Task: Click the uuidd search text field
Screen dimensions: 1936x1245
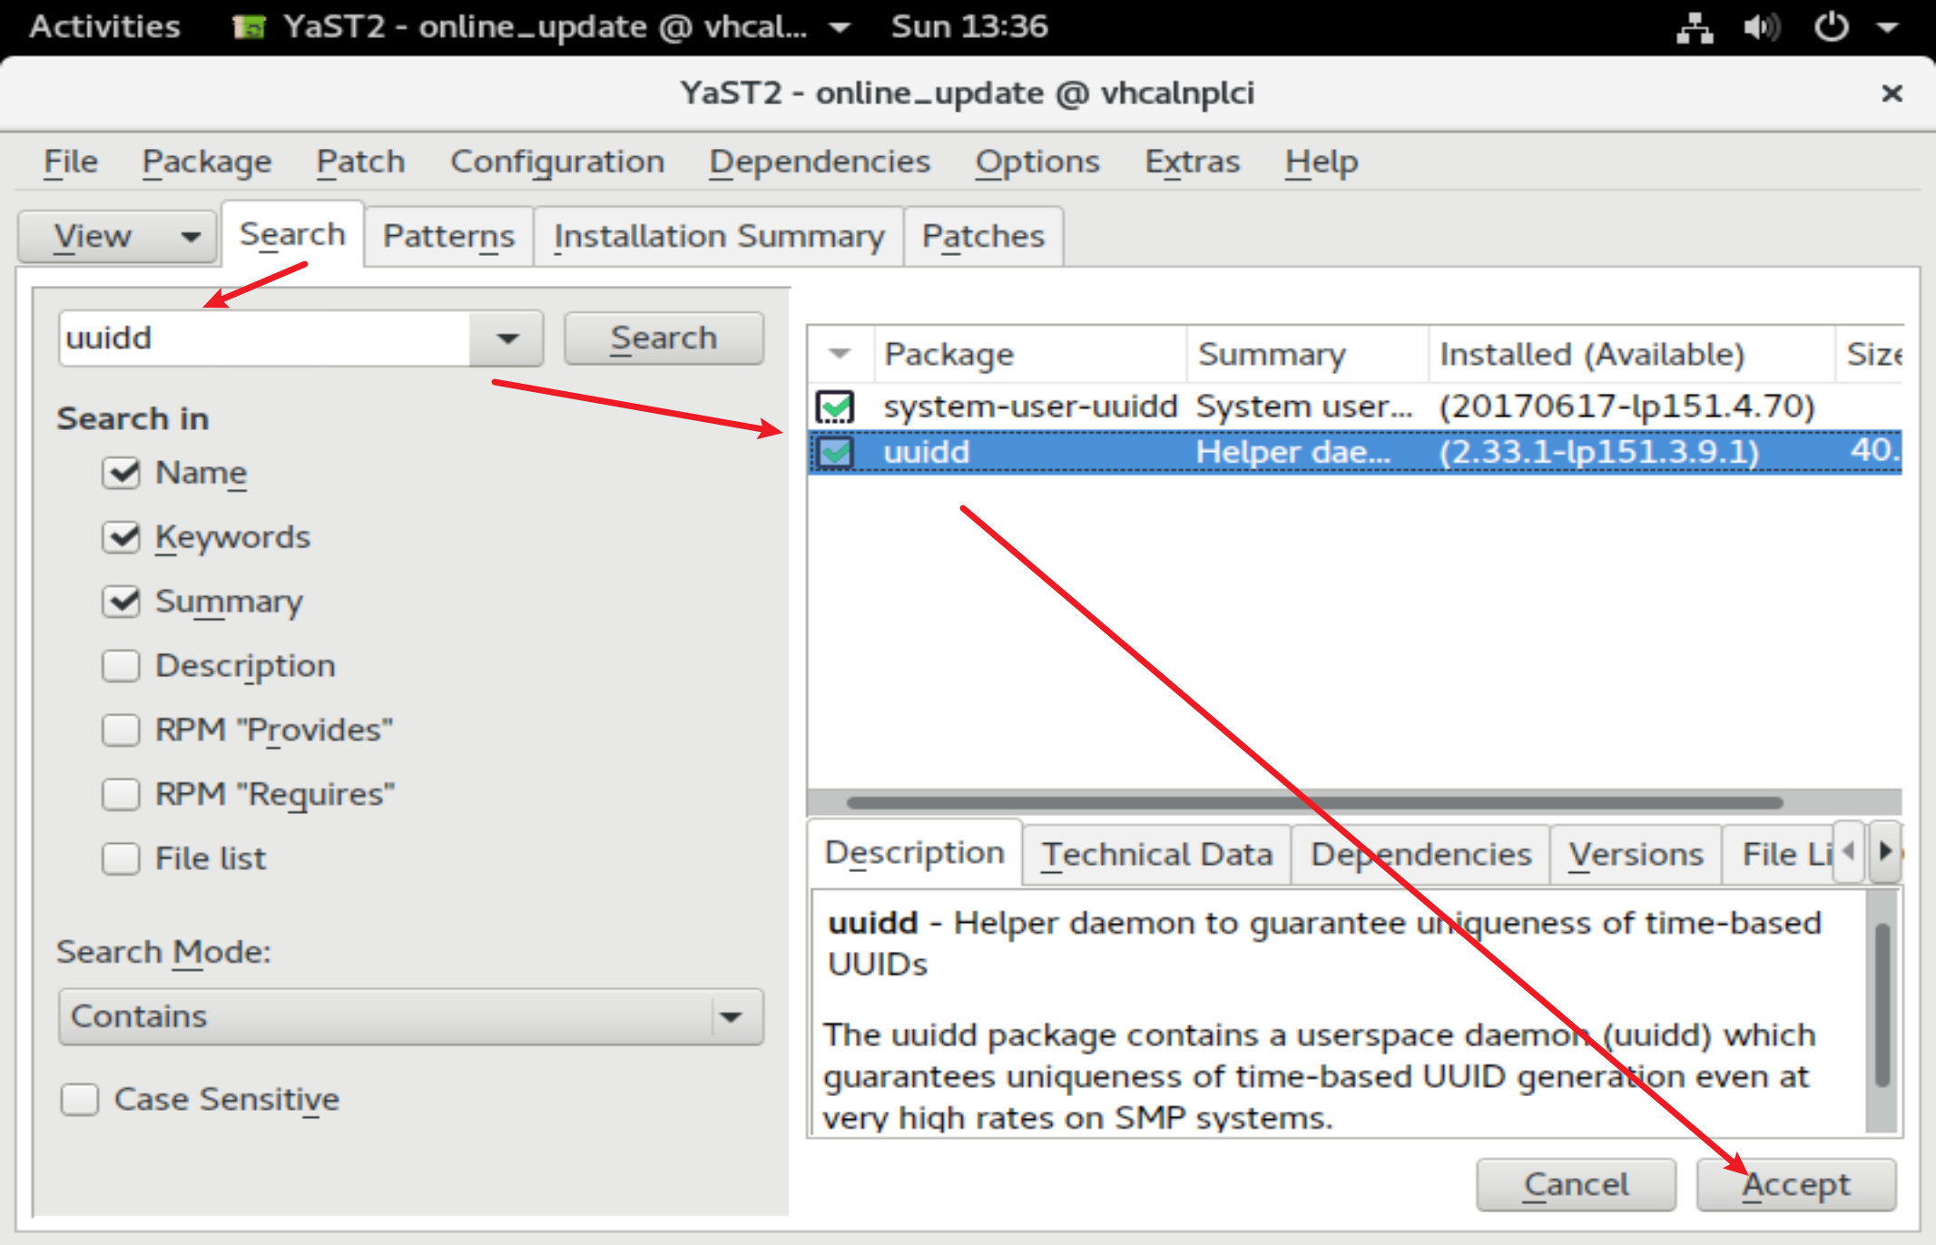Action: 263,338
